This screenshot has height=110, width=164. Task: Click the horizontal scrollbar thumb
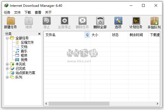[x=79, y=103]
